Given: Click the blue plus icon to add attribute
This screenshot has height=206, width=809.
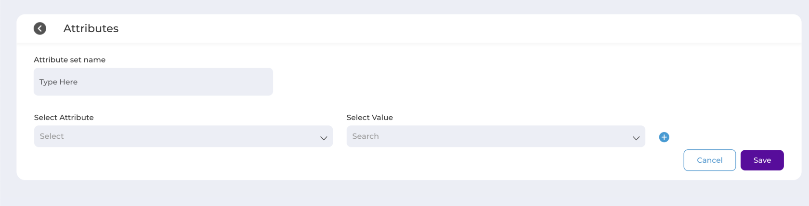Looking at the screenshot, I should click(x=664, y=137).
